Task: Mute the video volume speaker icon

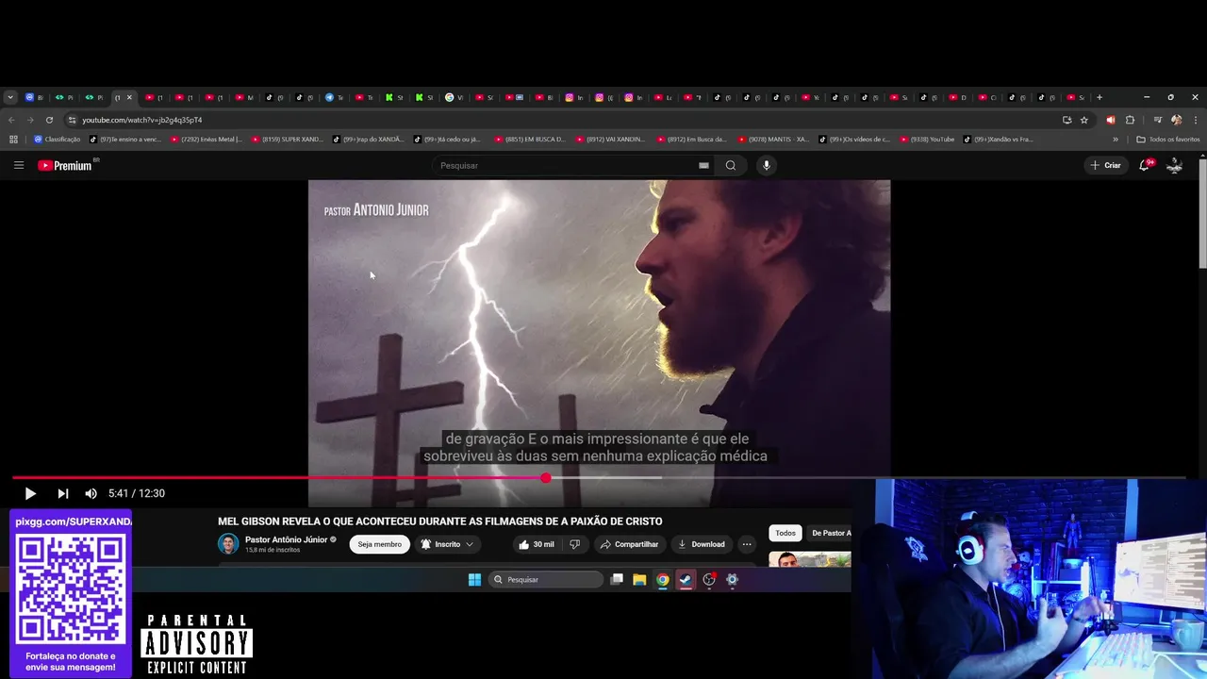Action: tap(91, 493)
